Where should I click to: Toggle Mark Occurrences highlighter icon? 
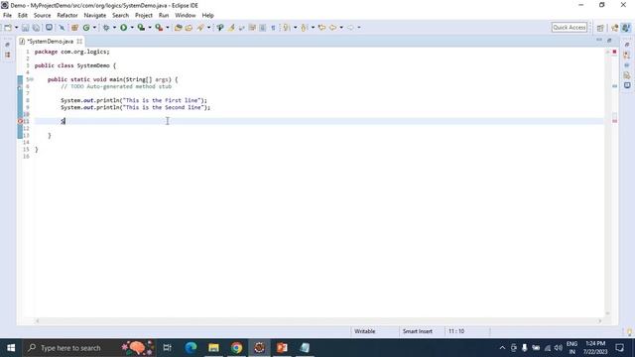[231, 28]
